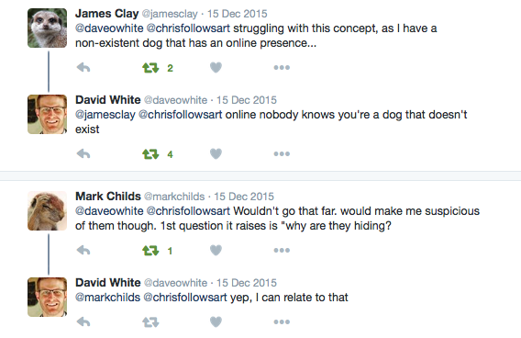Screen dimensions: 521x338
Task: Open @chrisfollowsart mention in James Clay's tweet
Action: (188, 28)
